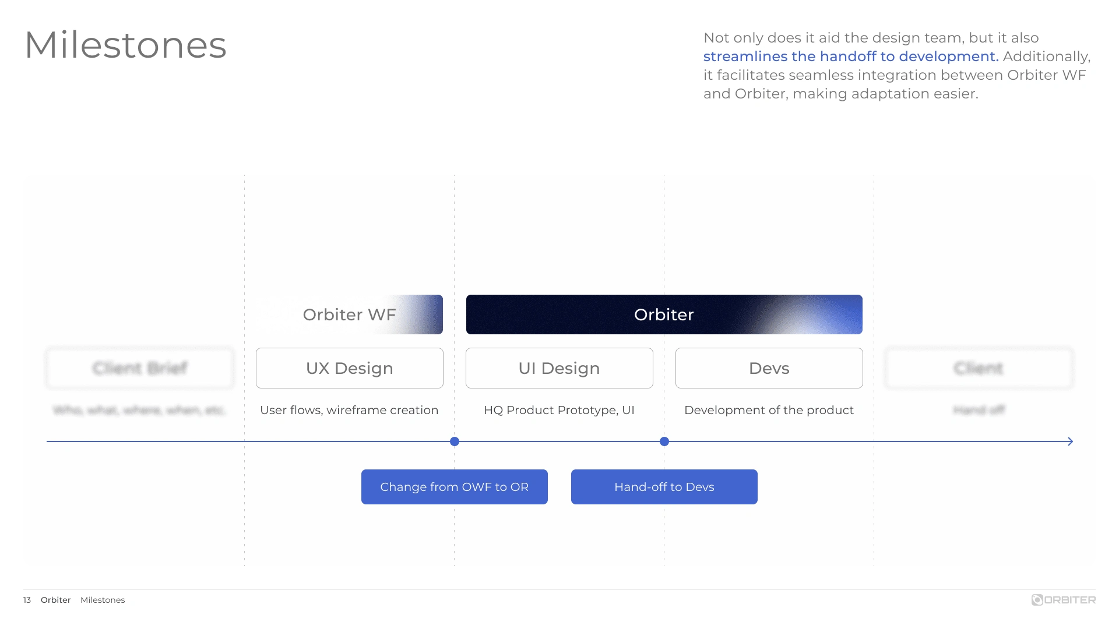The height and width of the screenshot is (629, 1119).
Task: Select the Devs box
Action: coord(769,368)
